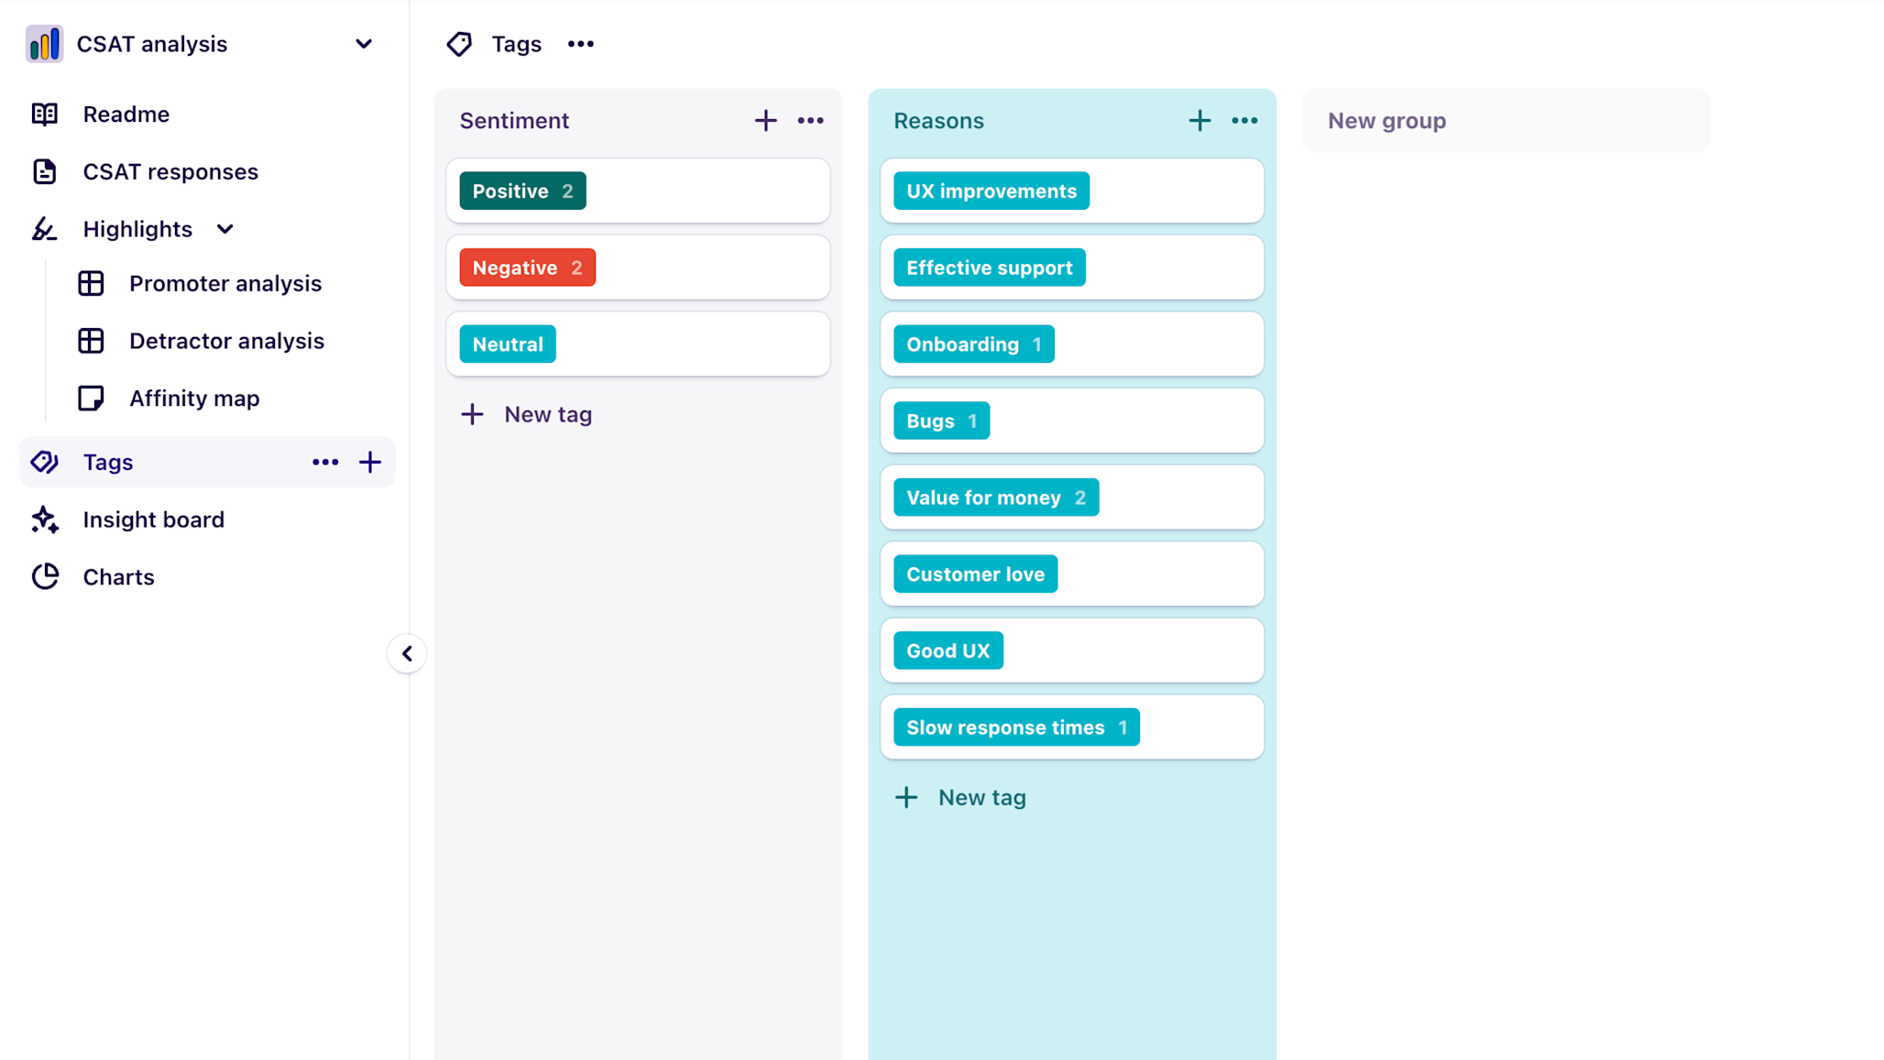Click New tag under the Reasons group

pyautogui.click(x=960, y=797)
